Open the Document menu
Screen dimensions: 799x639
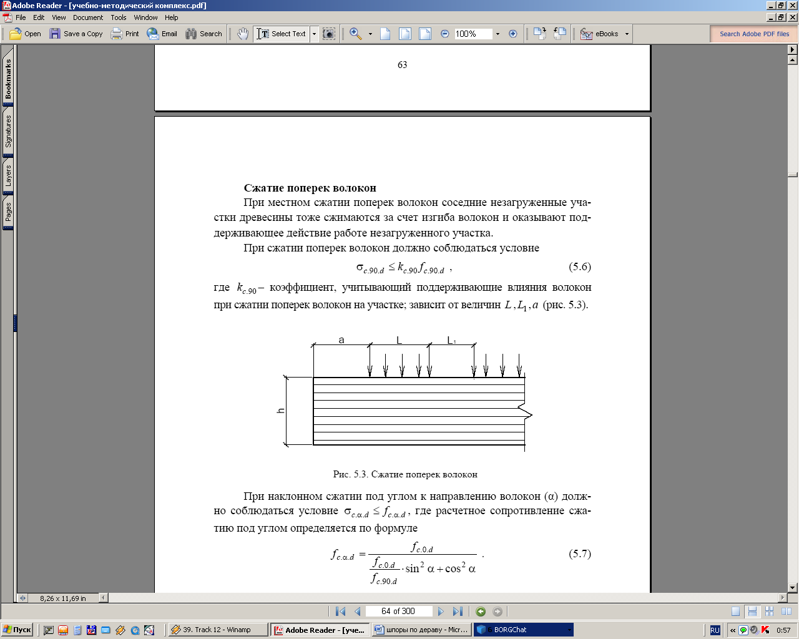(88, 17)
